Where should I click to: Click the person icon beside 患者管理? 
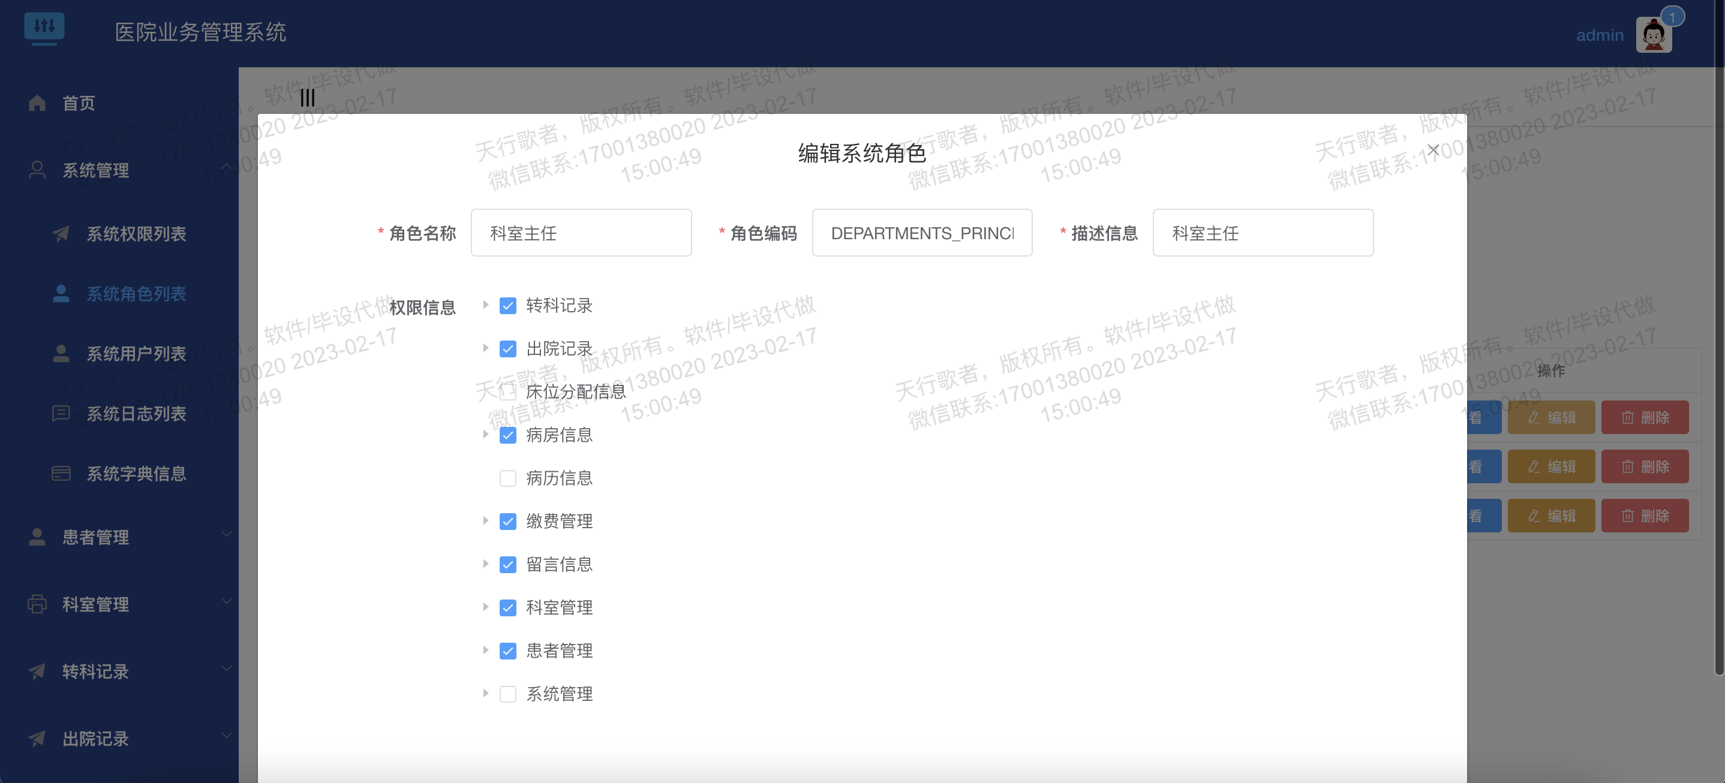coord(38,537)
